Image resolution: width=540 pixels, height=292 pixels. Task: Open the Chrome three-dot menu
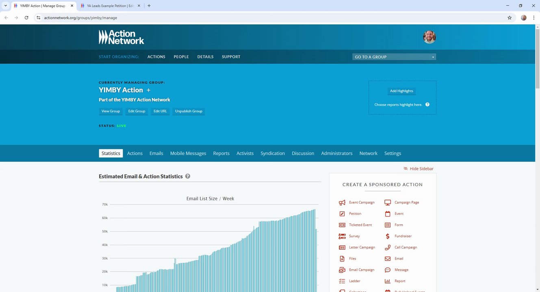point(533,18)
